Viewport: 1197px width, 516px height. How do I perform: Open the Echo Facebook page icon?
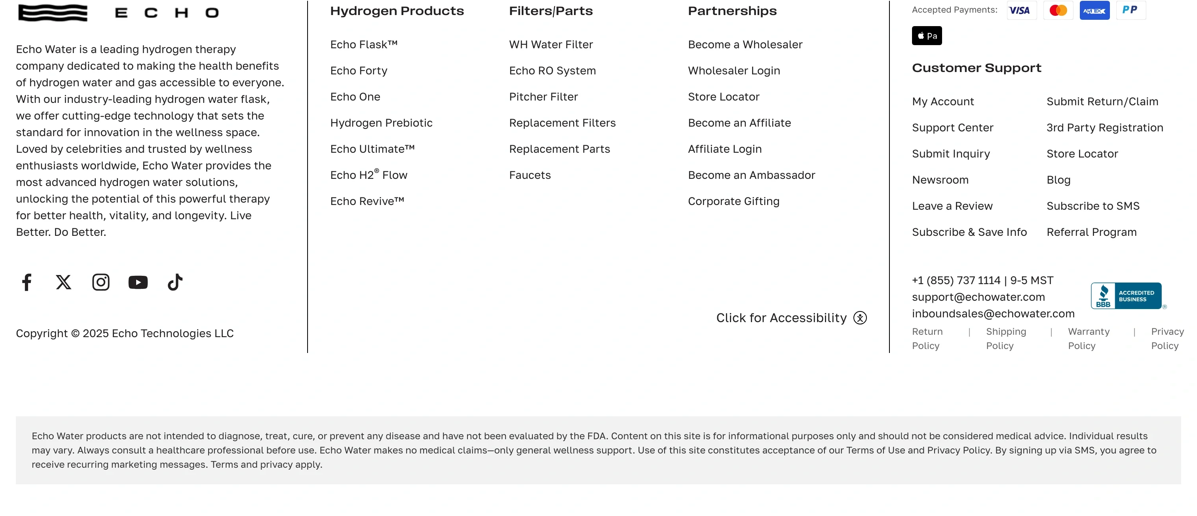(27, 282)
